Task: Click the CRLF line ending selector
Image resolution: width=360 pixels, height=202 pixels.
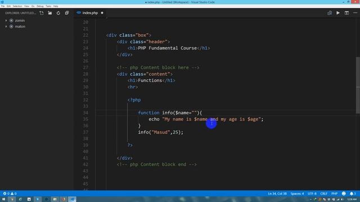Action: 323,194
